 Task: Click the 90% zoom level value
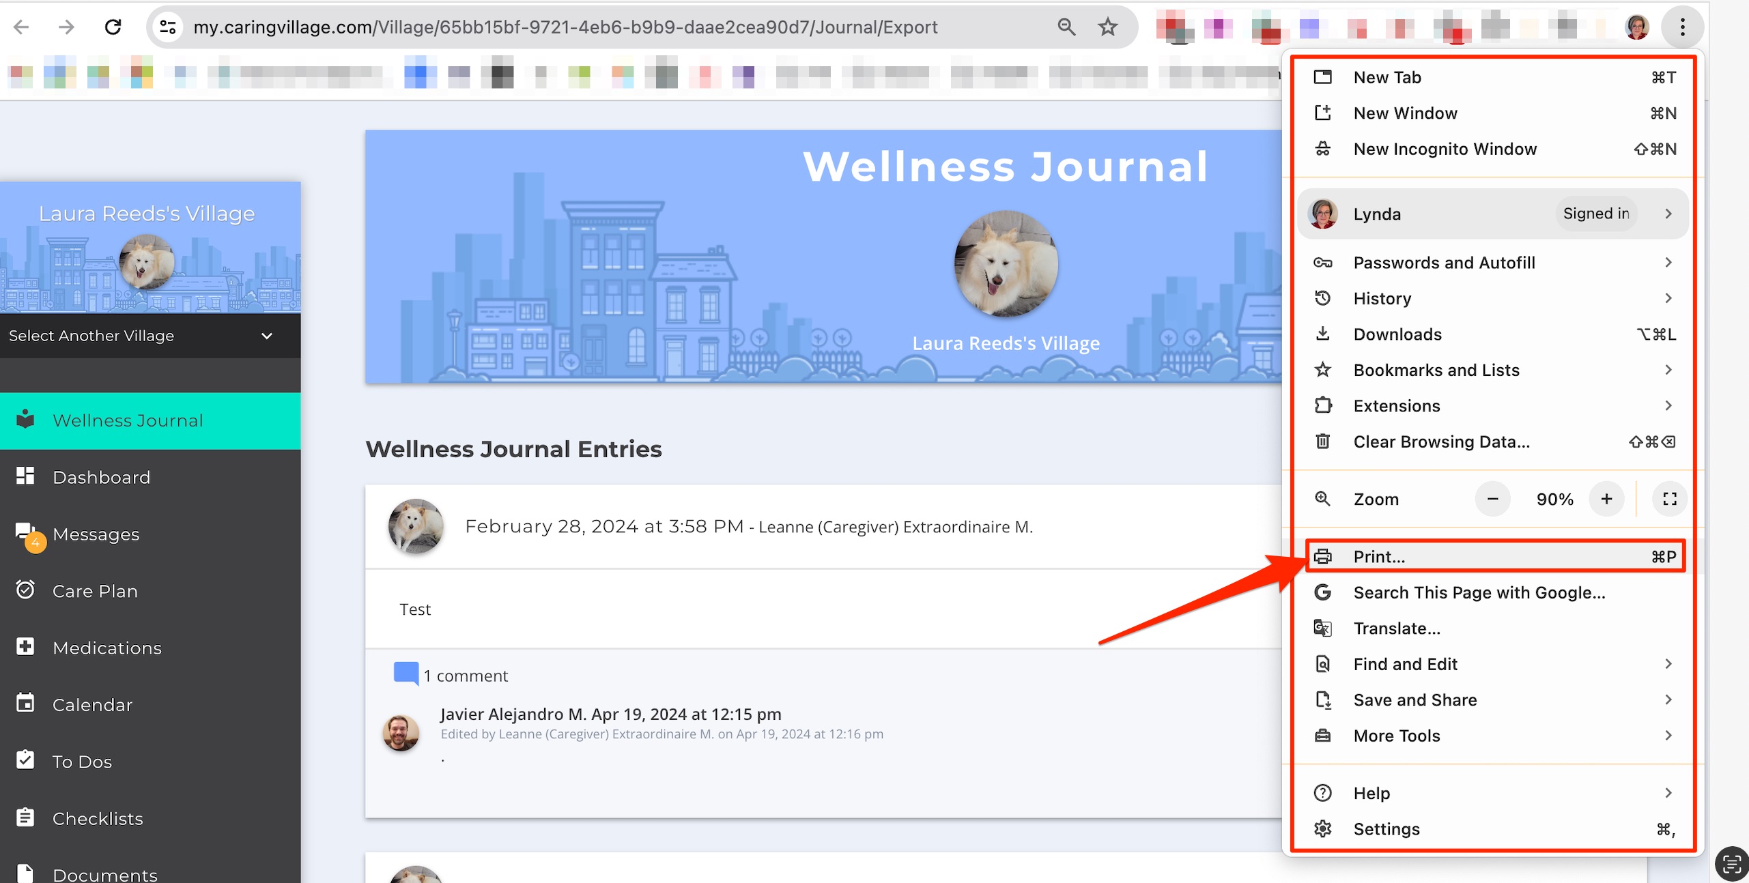[1554, 499]
